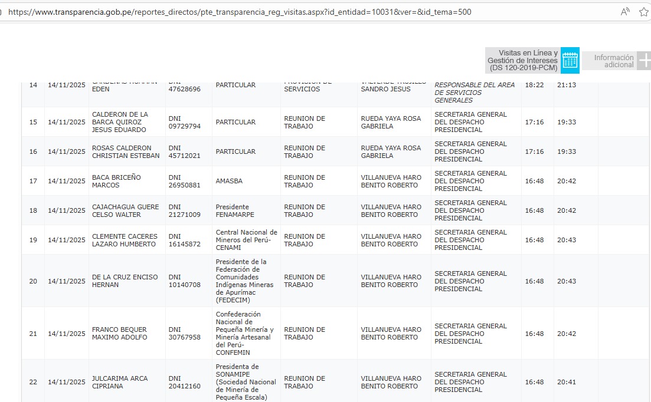651x402 pixels.
Task: Click the blue calendar icon
Action: [x=570, y=61]
